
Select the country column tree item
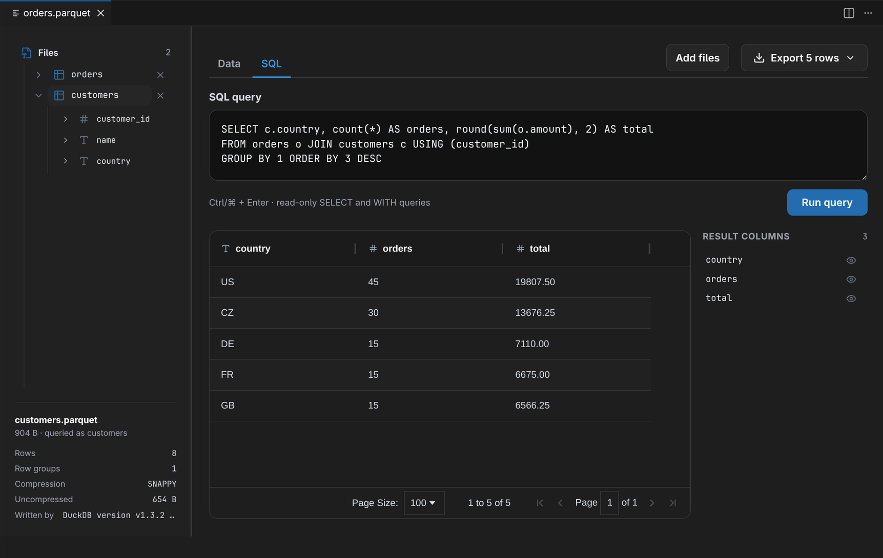tap(113, 161)
